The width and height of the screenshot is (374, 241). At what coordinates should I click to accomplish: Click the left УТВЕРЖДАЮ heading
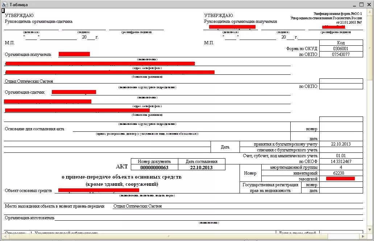point(19,16)
